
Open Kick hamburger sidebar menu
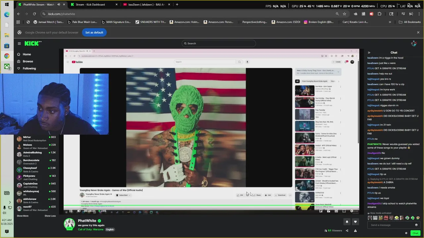pyautogui.click(x=19, y=43)
